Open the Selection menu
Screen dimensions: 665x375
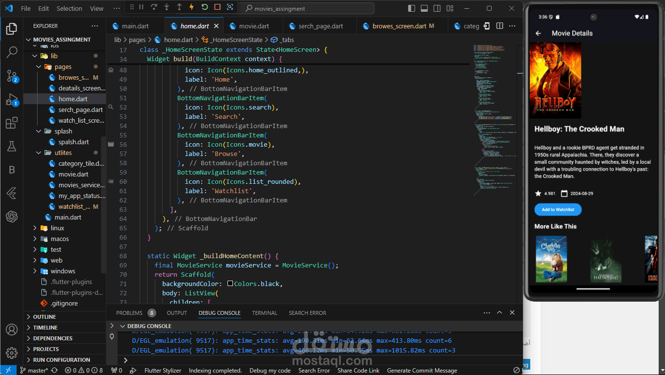pos(69,8)
